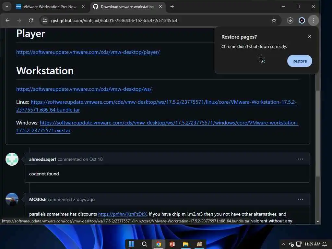The image size is (332, 249).
Task: Open the Workstation ws directory link
Action: [x=84, y=89]
